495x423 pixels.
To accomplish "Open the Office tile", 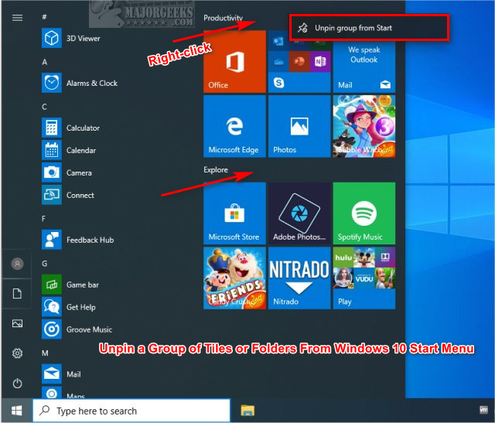I will pos(234,62).
